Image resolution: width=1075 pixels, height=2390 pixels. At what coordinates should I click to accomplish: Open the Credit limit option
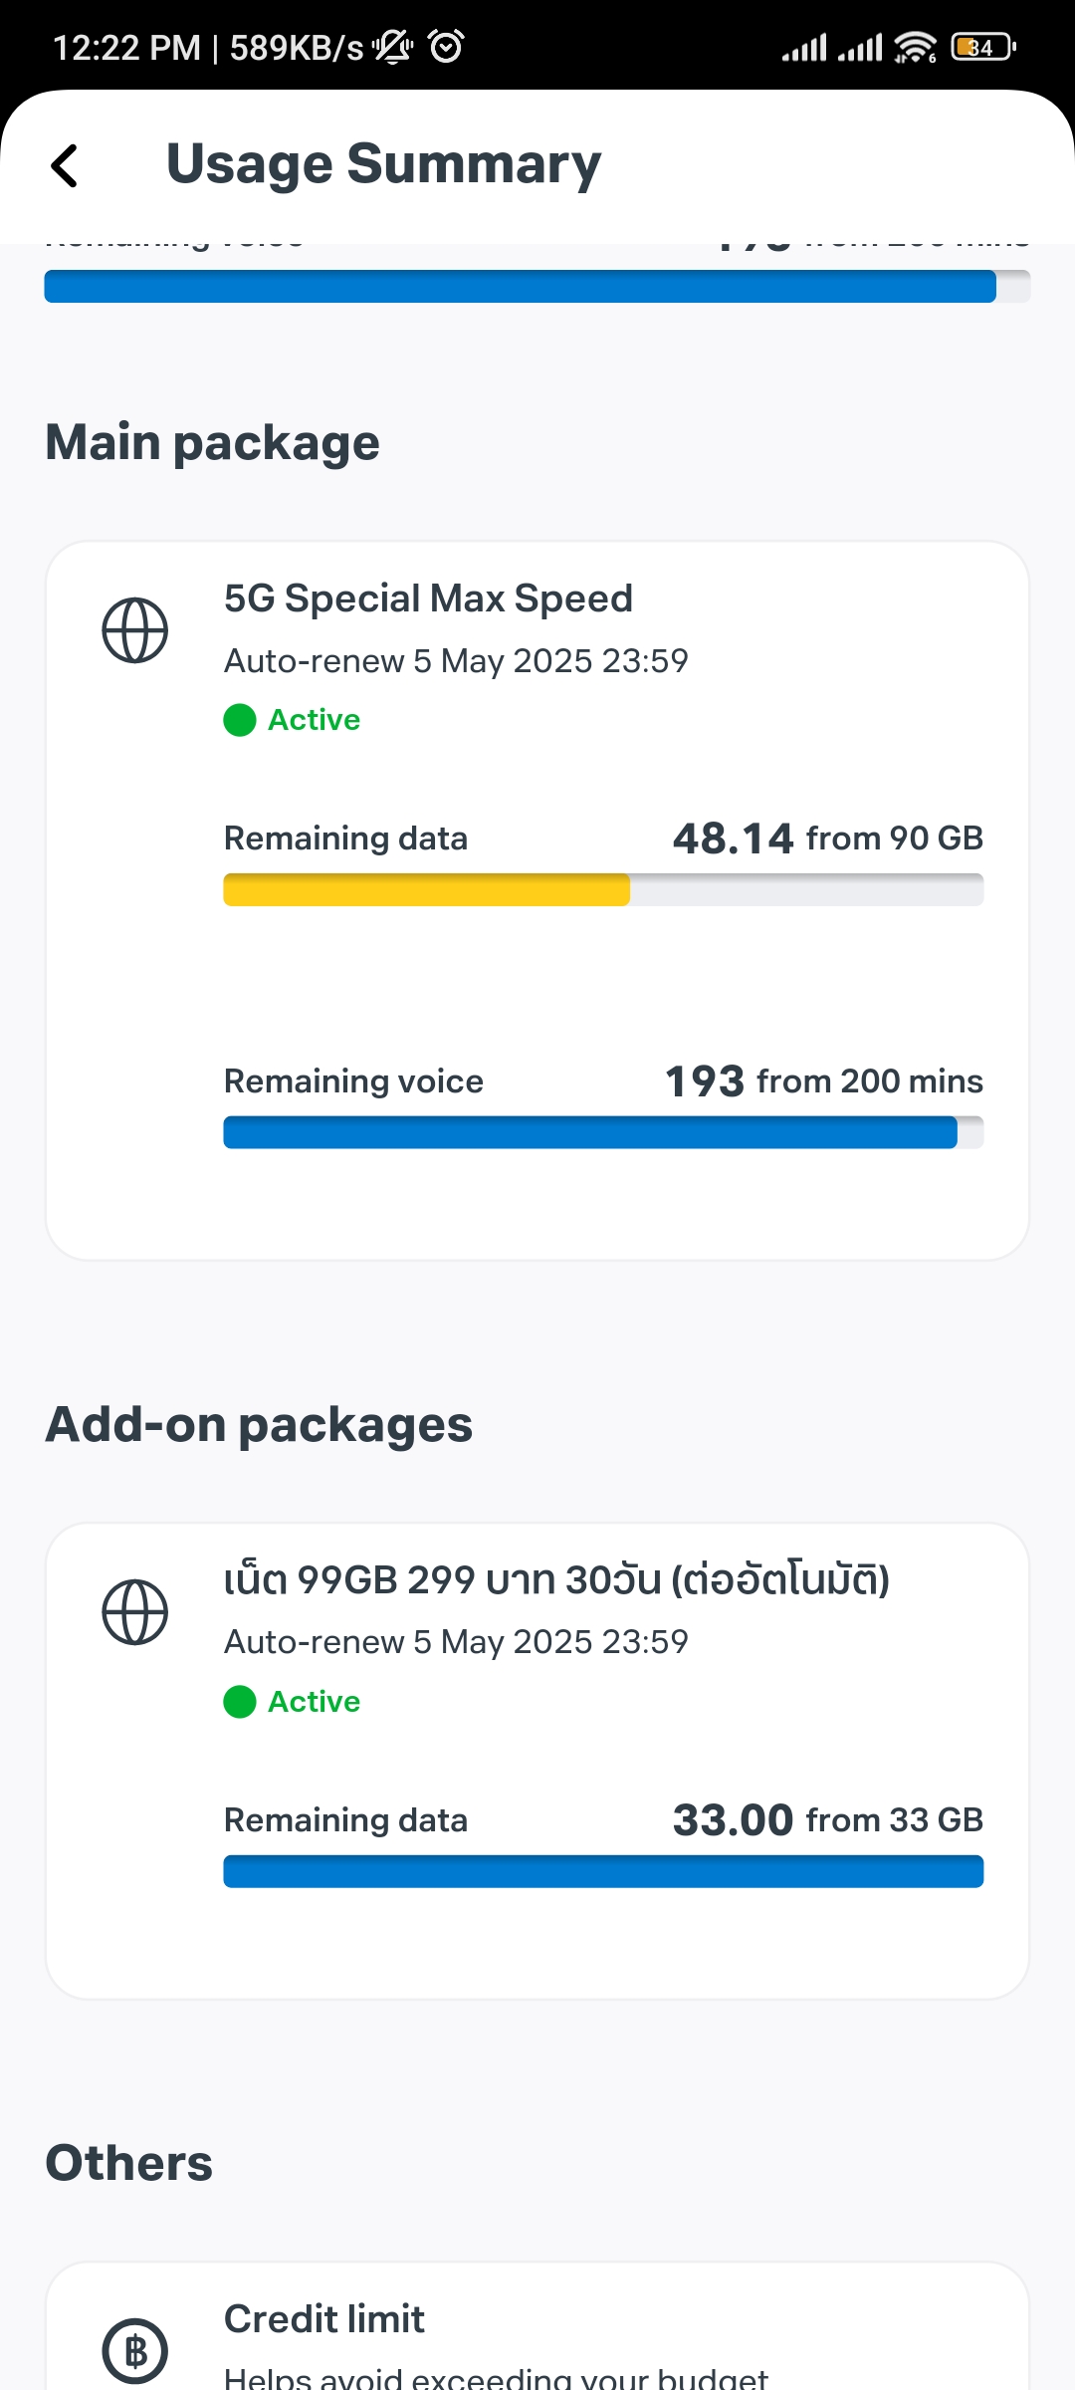(324, 2319)
